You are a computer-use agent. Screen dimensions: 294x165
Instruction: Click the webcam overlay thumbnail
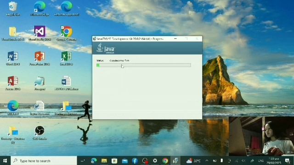261,136
